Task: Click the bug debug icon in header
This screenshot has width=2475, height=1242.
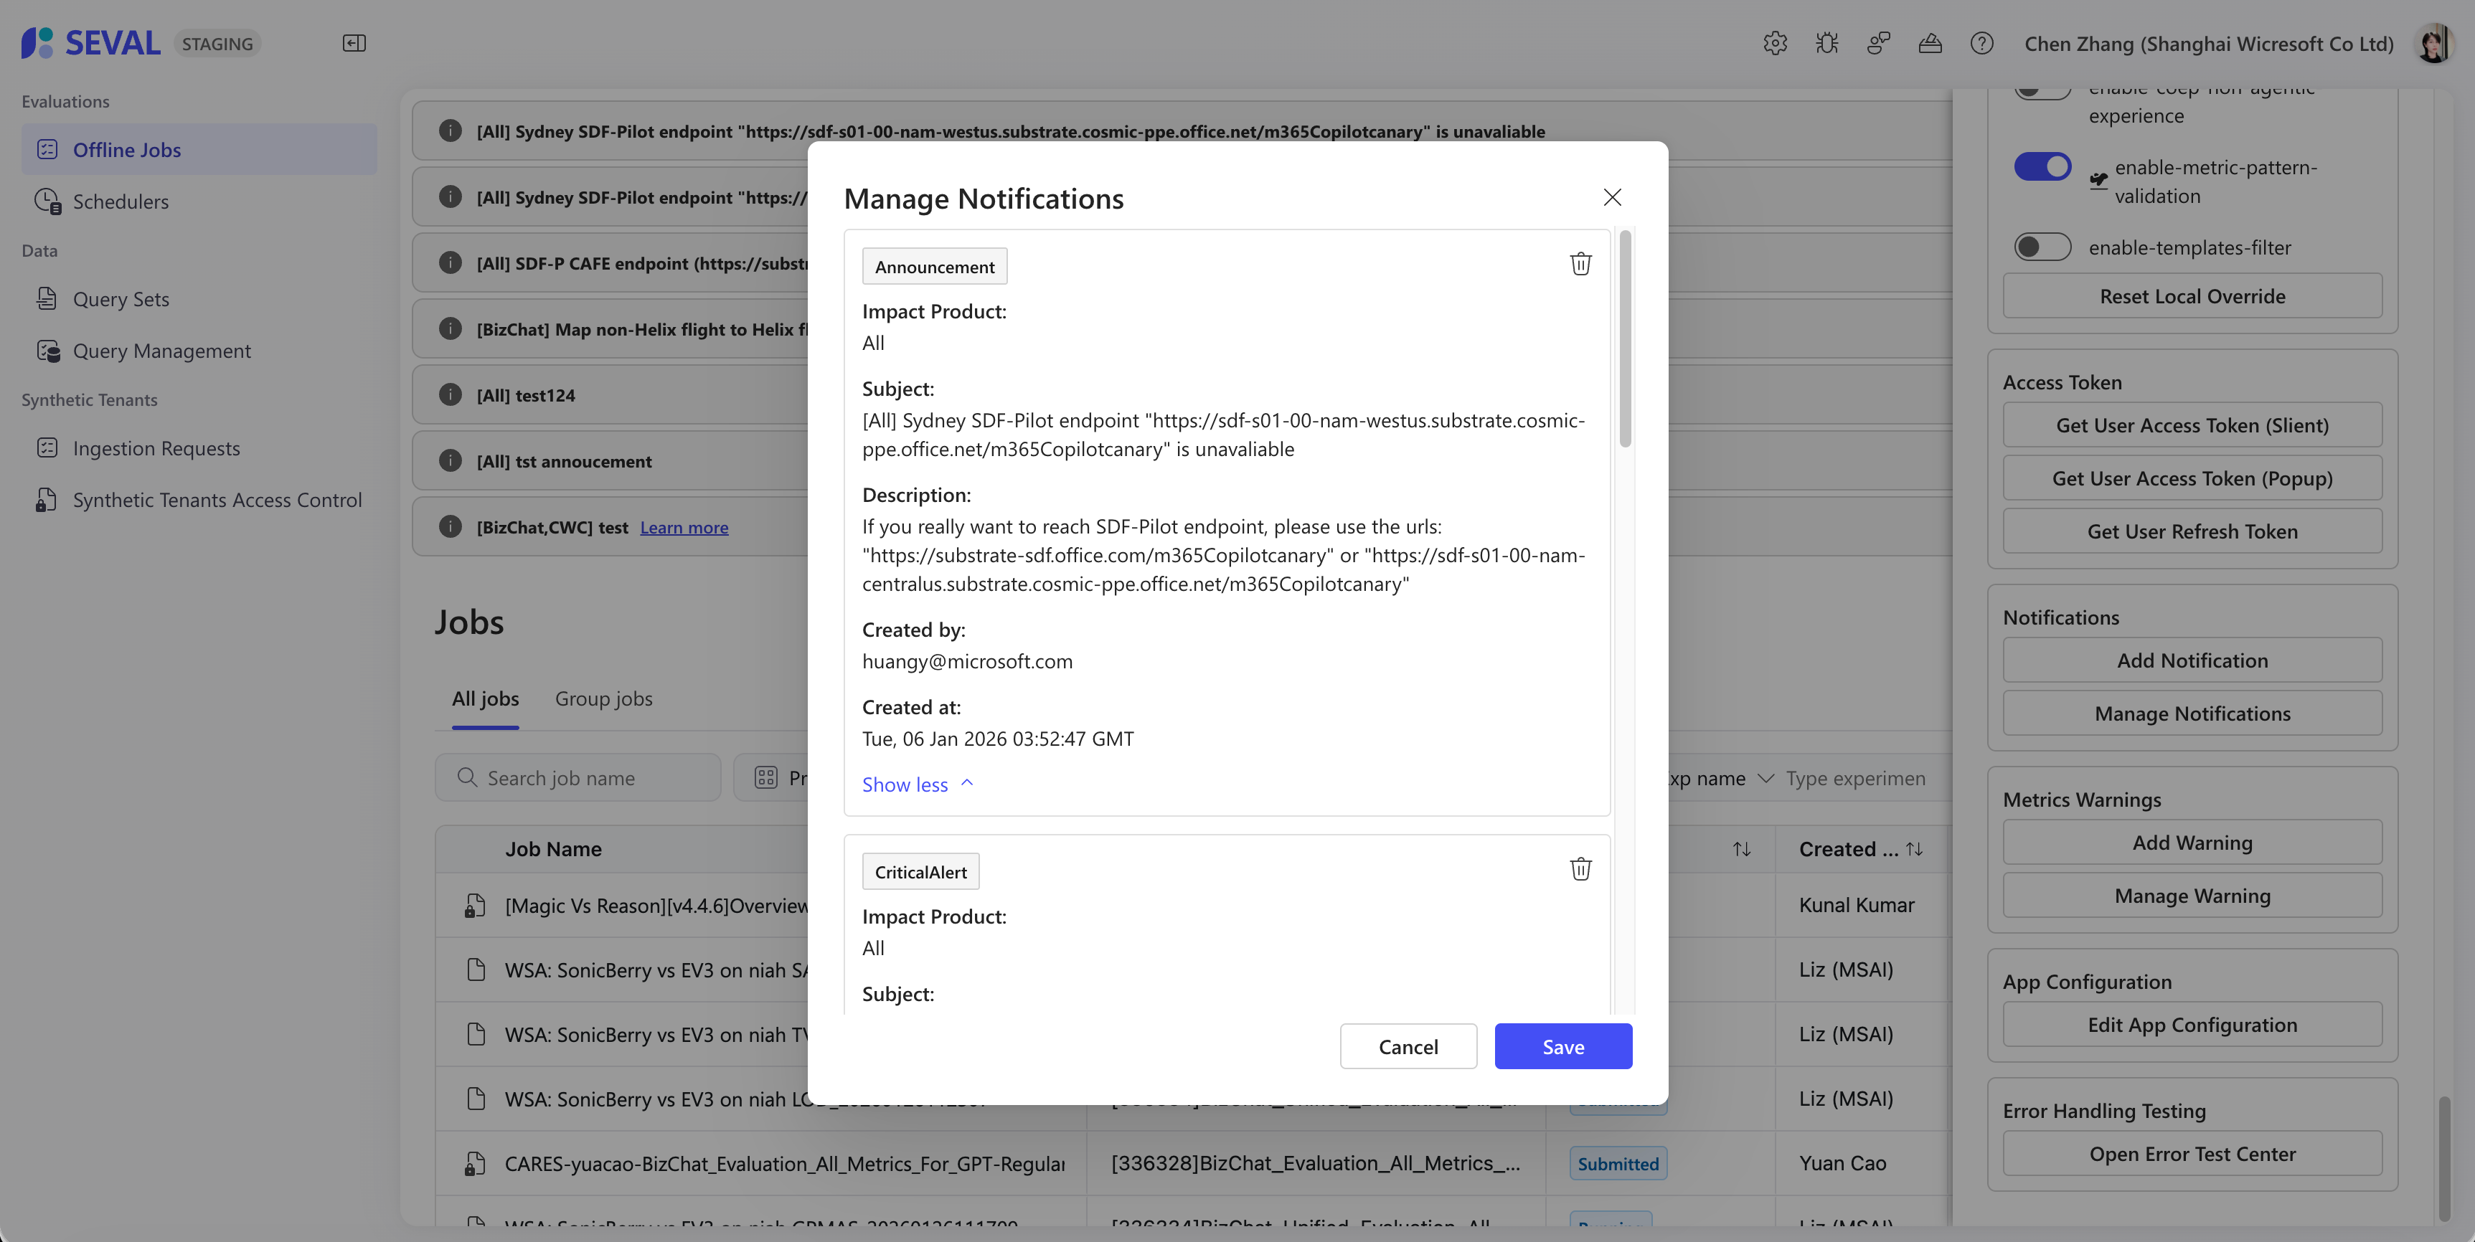Action: tap(1826, 43)
